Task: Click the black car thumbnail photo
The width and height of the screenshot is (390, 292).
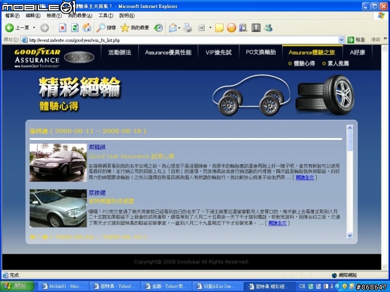Action: [x=58, y=162]
